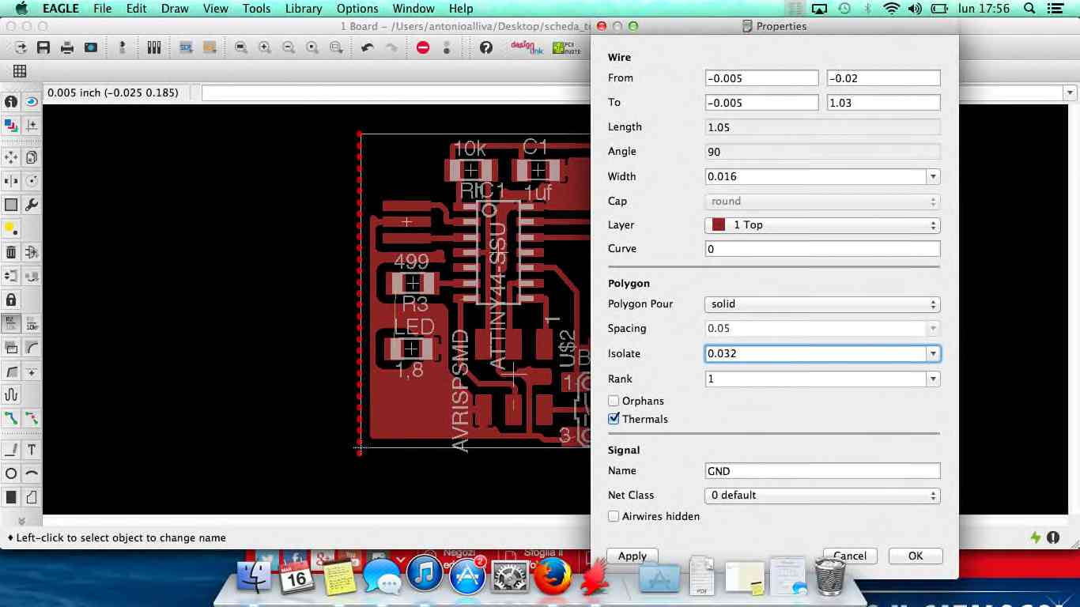Select the Lock tool
Viewport: 1080px width, 607px height.
[11, 300]
